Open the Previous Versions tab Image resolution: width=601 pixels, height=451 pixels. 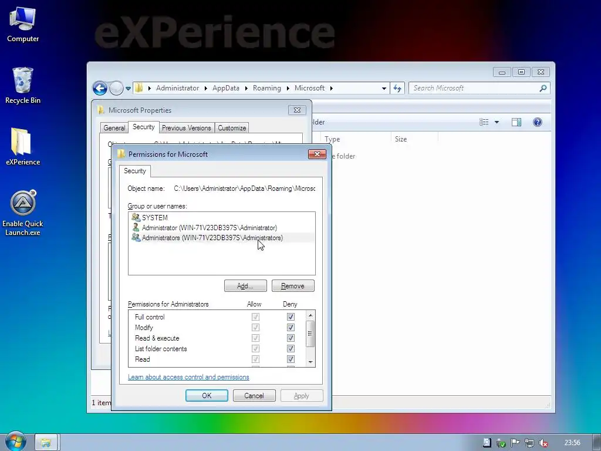coord(186,127)
